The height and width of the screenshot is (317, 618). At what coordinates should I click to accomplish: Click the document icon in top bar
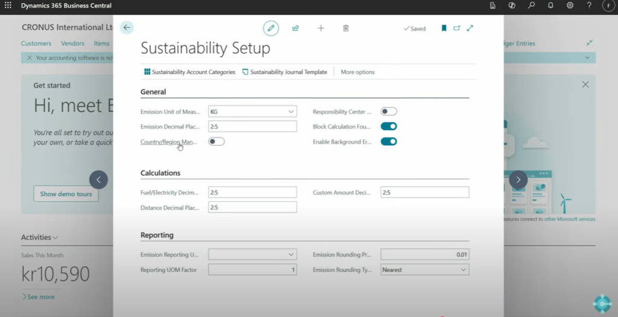[x=492, y=5]
